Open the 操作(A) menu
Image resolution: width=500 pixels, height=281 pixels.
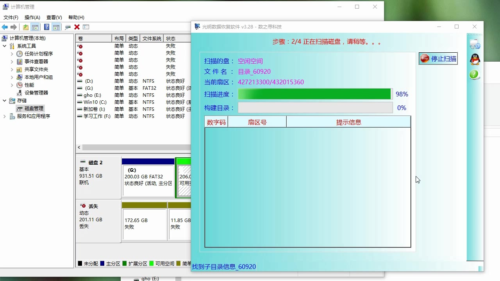[32, 18]
